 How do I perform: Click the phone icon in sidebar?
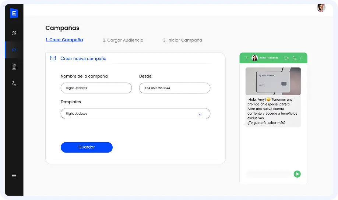(x=14, y=83)
